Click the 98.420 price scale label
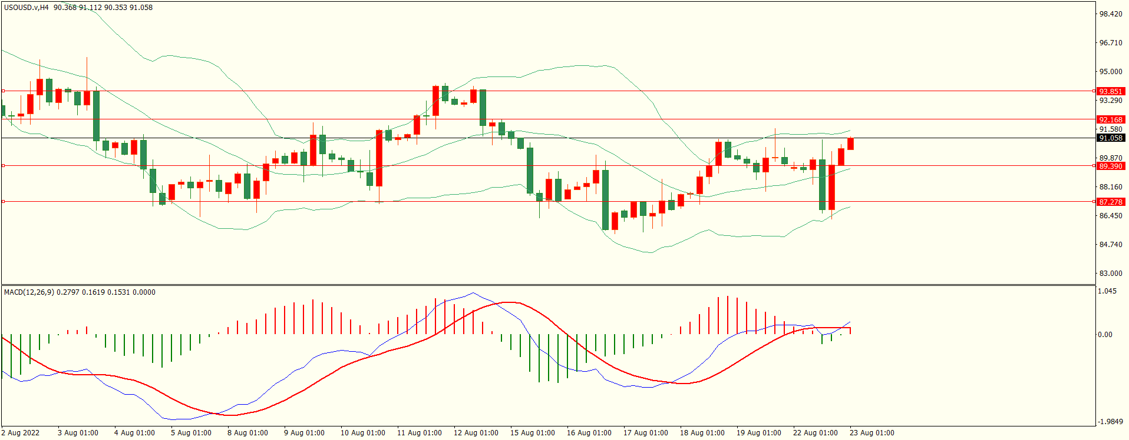1129x440 pixels. (x=1111, y=14)
